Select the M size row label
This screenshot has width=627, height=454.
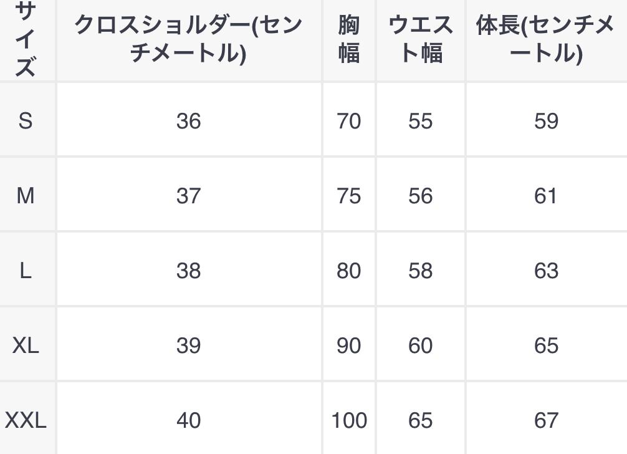pyautogui.click(x=26, y=196)
